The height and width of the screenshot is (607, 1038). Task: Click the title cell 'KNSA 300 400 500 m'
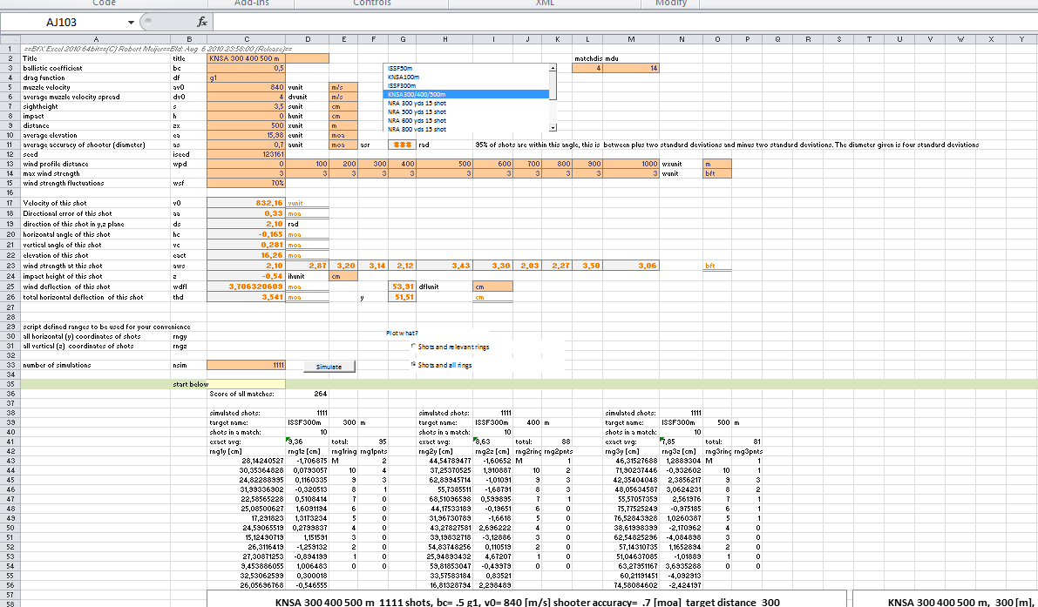(x=247, y=58)
